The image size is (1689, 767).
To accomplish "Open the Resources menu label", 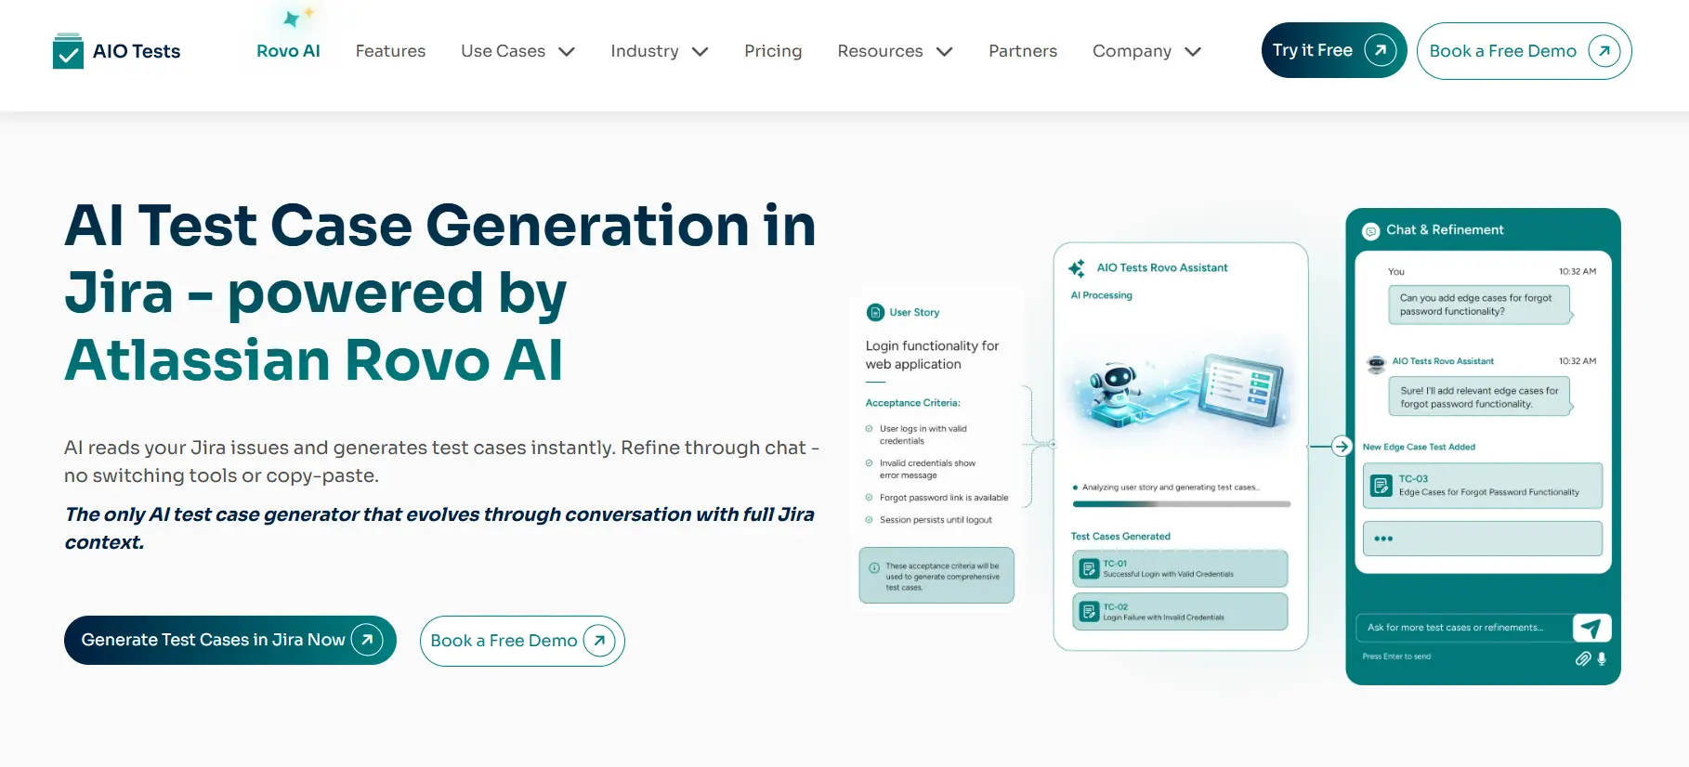I will [x=880, y=51].
